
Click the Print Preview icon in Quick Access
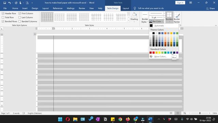(27, 3)
